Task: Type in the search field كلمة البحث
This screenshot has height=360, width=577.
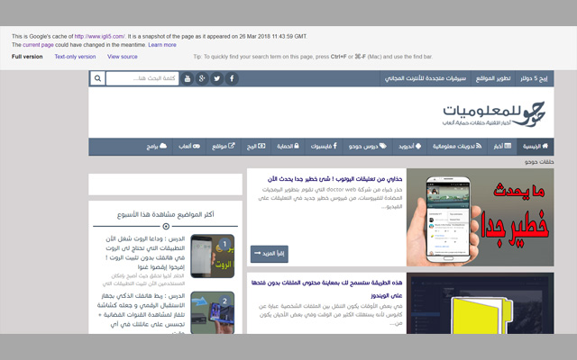Action: 142,79
